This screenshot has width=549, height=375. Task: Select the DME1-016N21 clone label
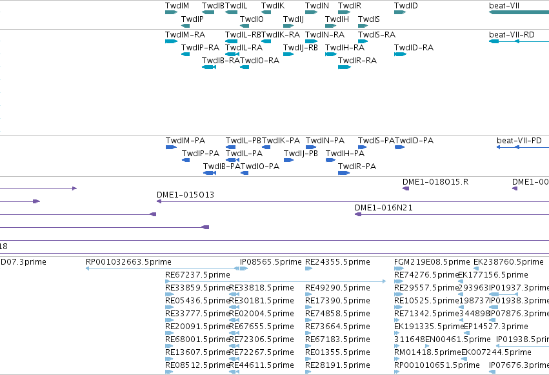tap(384, 208)
